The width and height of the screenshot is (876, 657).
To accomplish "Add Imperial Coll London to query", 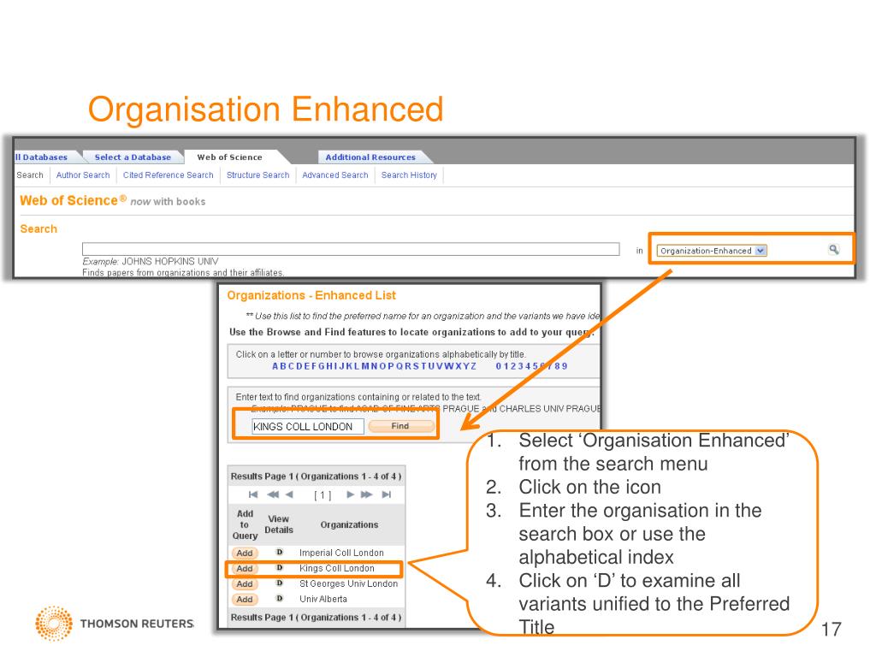I will click(245, 553).
